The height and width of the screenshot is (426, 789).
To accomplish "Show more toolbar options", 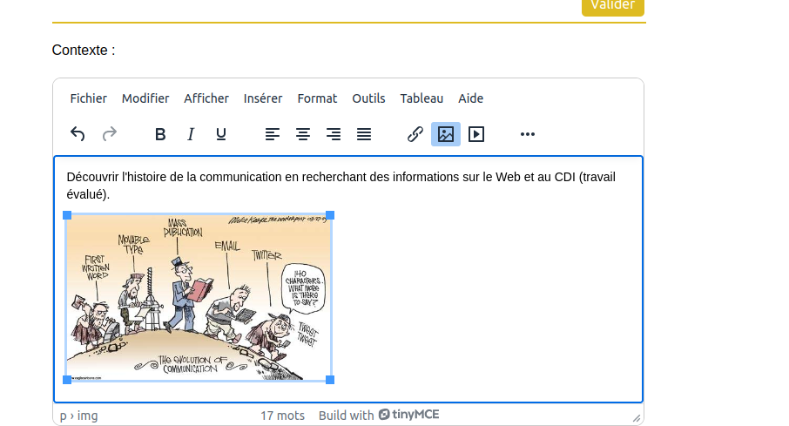I will [x=528, y=134].
